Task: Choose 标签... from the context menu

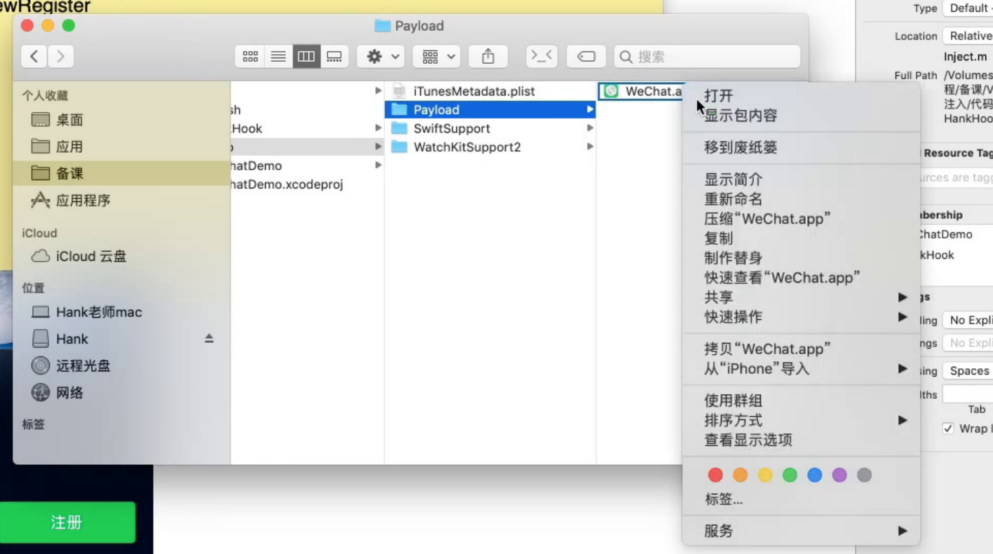Action: pyautogui.click(x=801, y=500)
